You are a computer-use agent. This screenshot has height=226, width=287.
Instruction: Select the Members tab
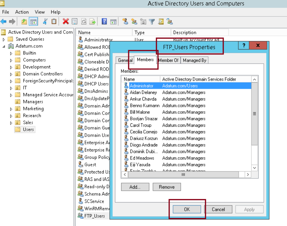pos(145,60)
